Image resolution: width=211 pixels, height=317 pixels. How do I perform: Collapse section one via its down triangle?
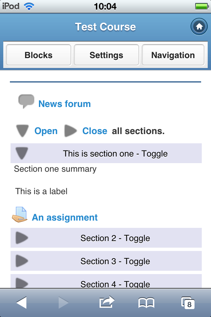(x=22, y=153)
